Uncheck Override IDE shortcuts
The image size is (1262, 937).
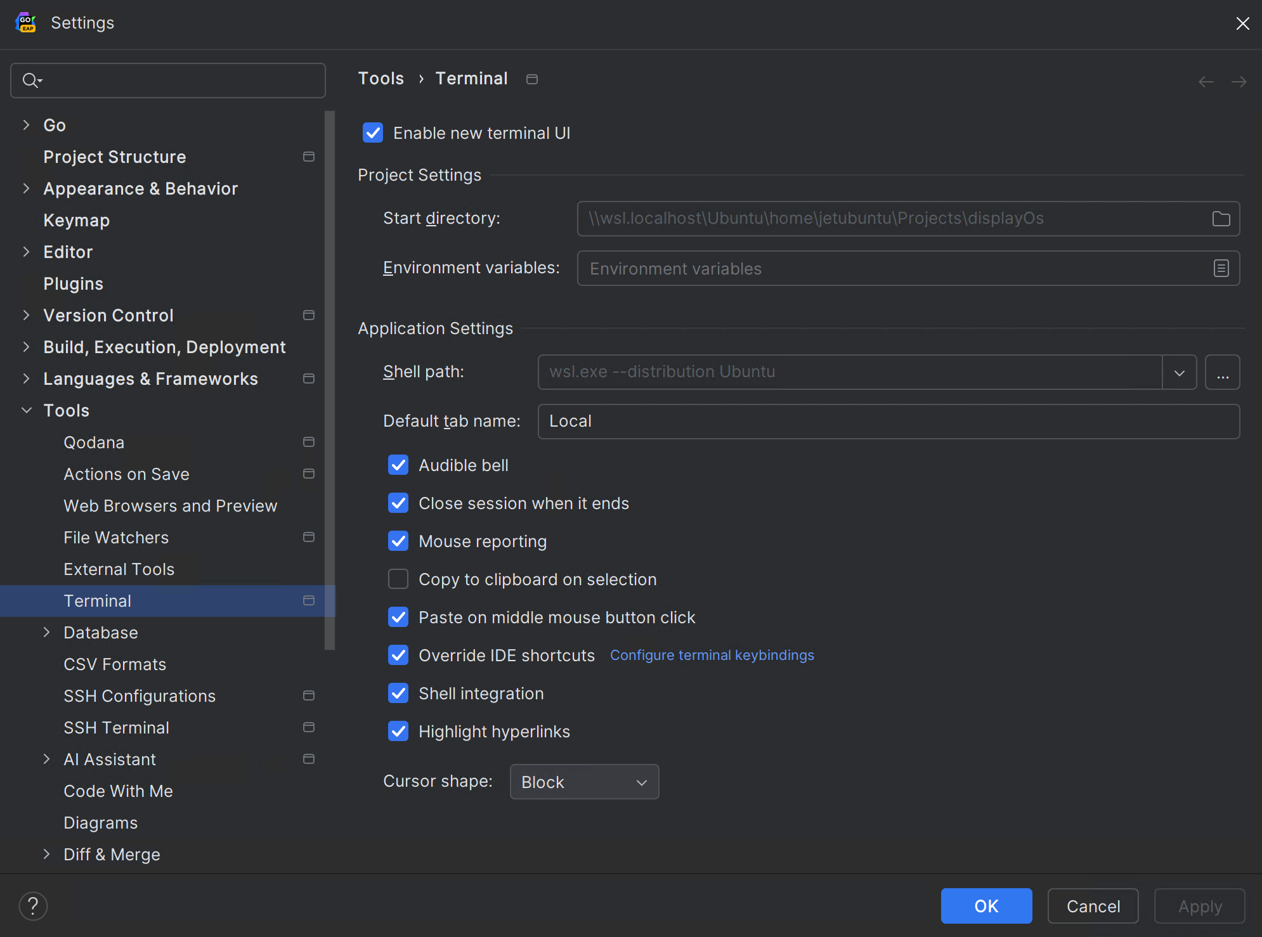(x=398, y=655)
